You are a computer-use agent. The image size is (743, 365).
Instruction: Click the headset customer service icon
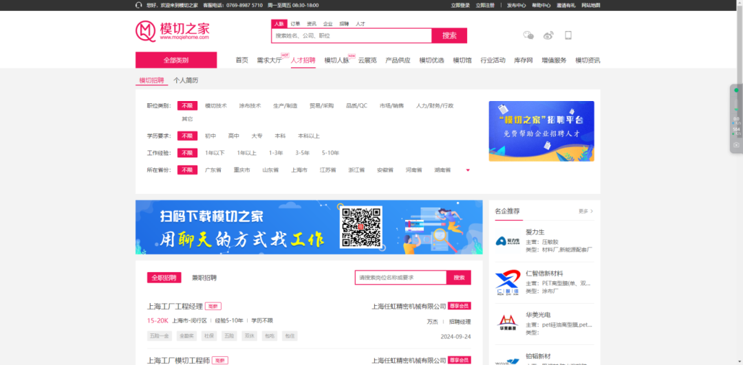tap(140, 5)
